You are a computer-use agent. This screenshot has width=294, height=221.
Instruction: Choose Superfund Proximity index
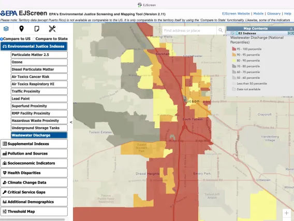click(39, 106)
